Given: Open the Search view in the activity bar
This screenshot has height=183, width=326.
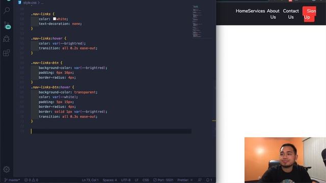Looking at the screenshot, I should [7, 10].
